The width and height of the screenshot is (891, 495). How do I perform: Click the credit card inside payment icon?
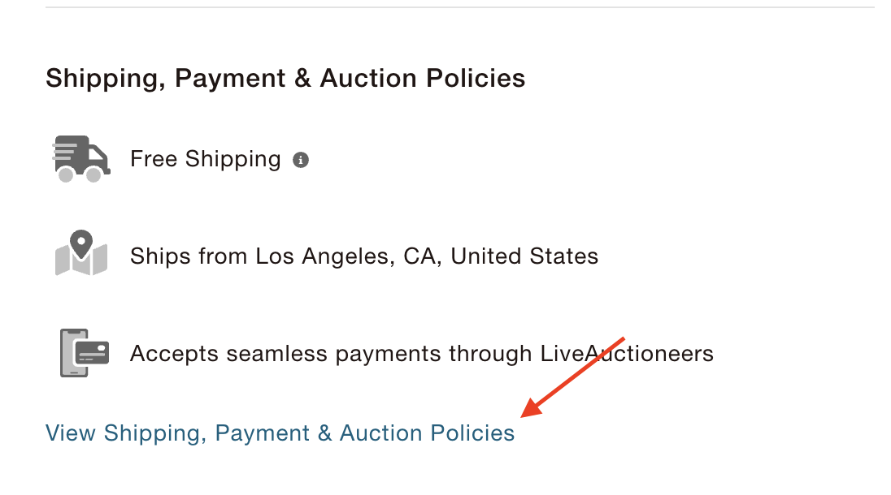click(x=92, y=354)
